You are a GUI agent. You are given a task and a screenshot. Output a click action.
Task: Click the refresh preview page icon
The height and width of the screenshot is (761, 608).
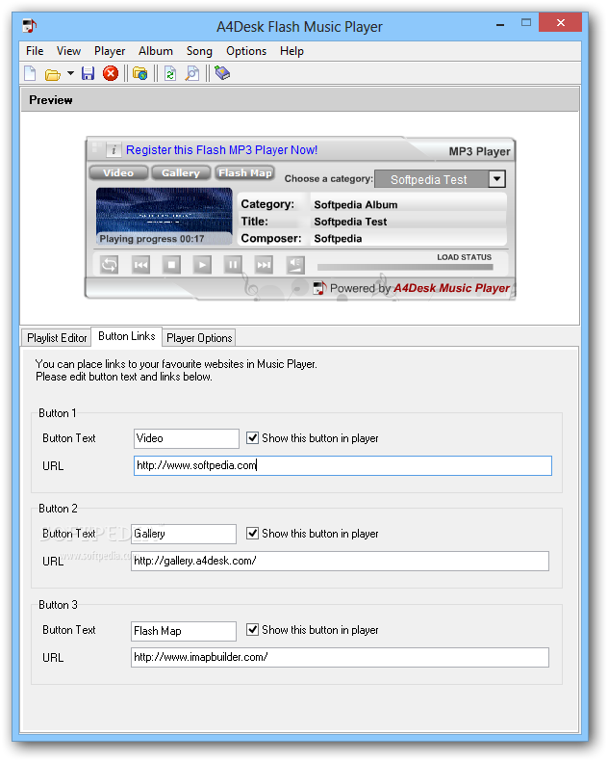point(169,73)
